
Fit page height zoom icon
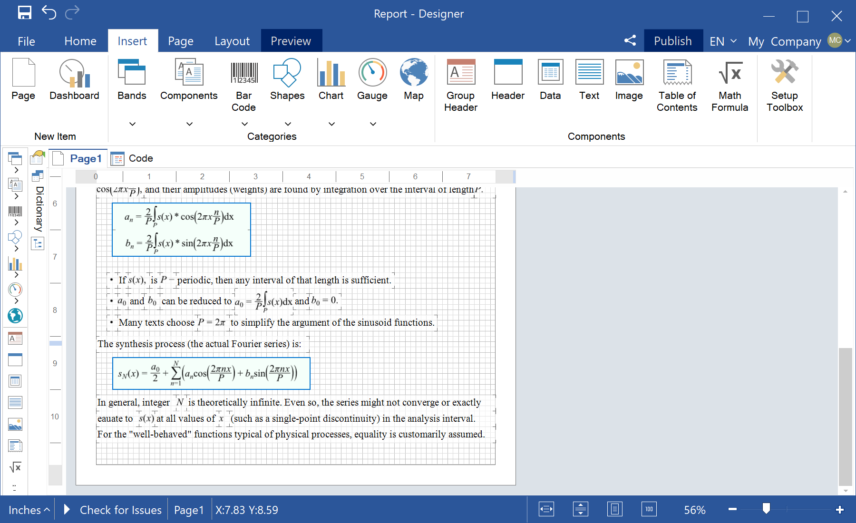[x=581, y=509]
